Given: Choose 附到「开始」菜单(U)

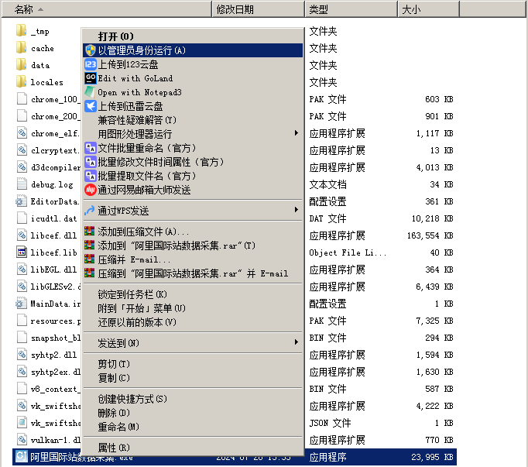Looking at the screenshot, I should 193,308.
